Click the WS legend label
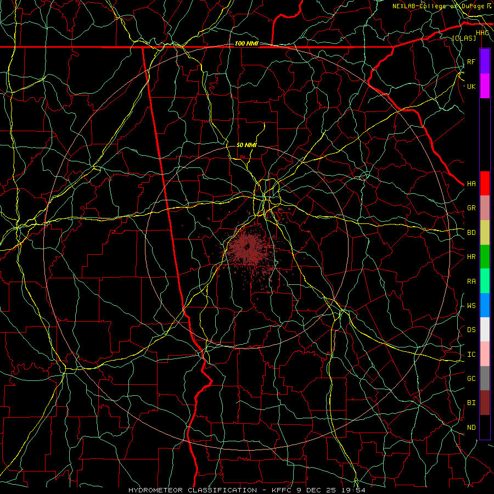Viewport: 494px width, 494px height. pos(471,306)
